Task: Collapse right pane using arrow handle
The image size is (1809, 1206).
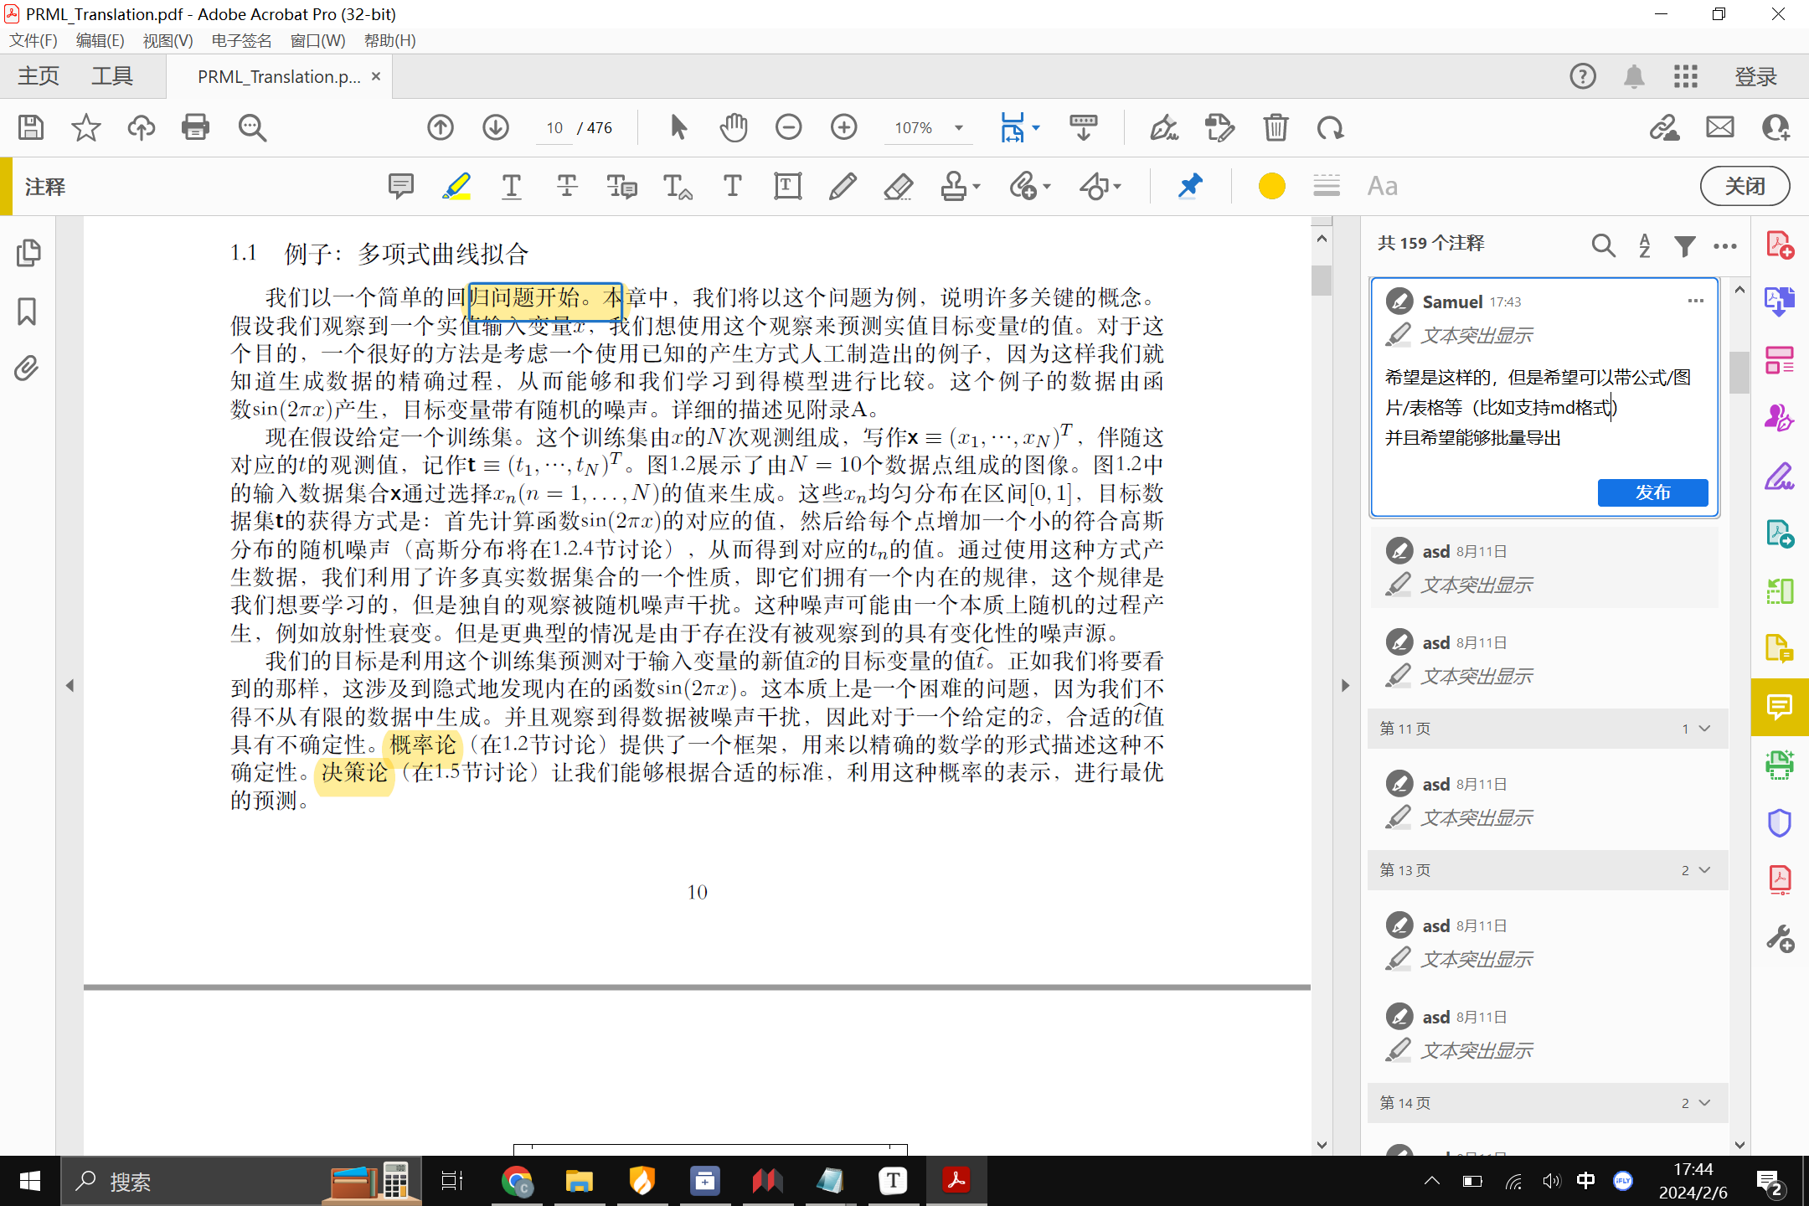Action: tap(1345, 685)
